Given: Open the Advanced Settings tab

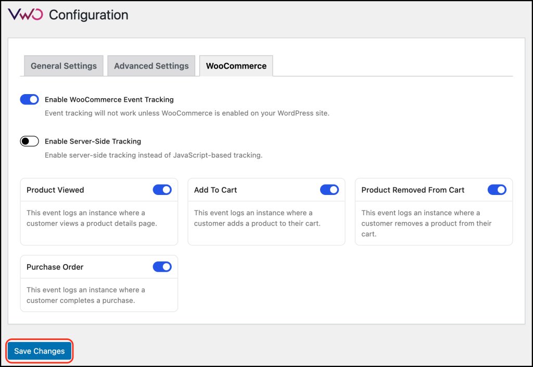Looking at the screenshot, I should (x=151, y=66).
